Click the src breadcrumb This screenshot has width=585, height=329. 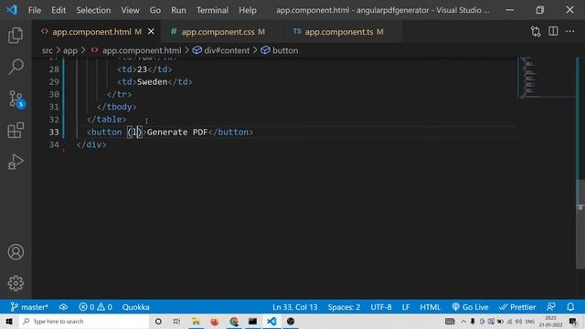[47, 50]
